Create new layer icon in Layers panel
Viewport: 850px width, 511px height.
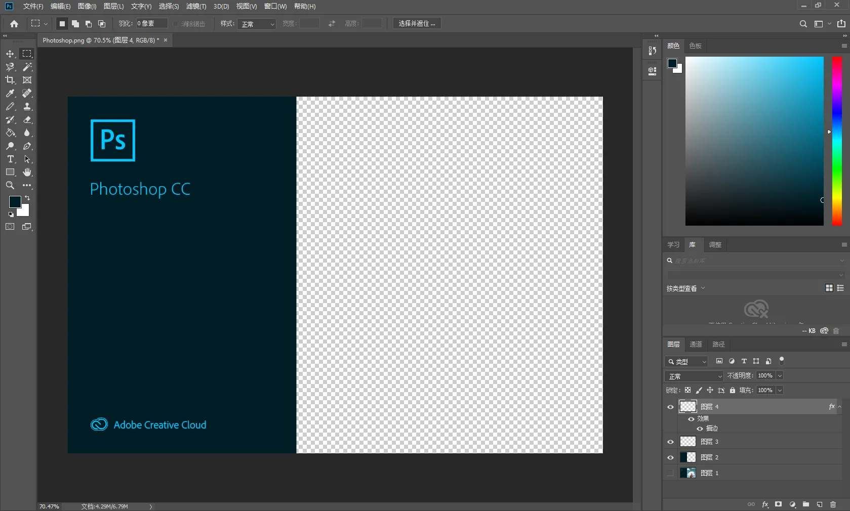[x=820, y=504]
